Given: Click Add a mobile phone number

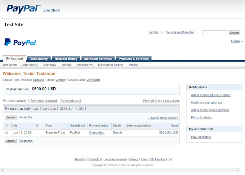Looking at the screenshot, I should point(211,95).
